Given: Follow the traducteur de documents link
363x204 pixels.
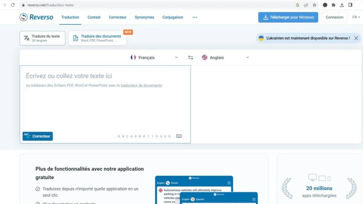Looking at the screenshot, I should click(141, 85).
